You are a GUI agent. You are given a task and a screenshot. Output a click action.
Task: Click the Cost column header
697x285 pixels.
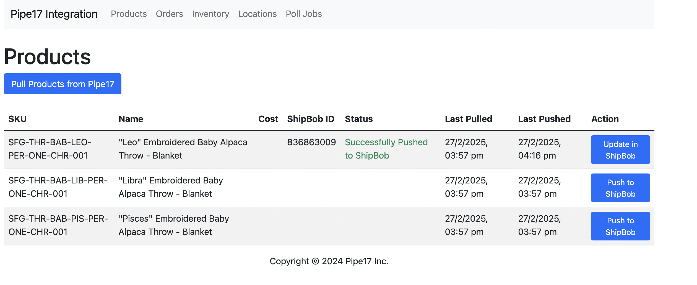click(x=268, y=119)
